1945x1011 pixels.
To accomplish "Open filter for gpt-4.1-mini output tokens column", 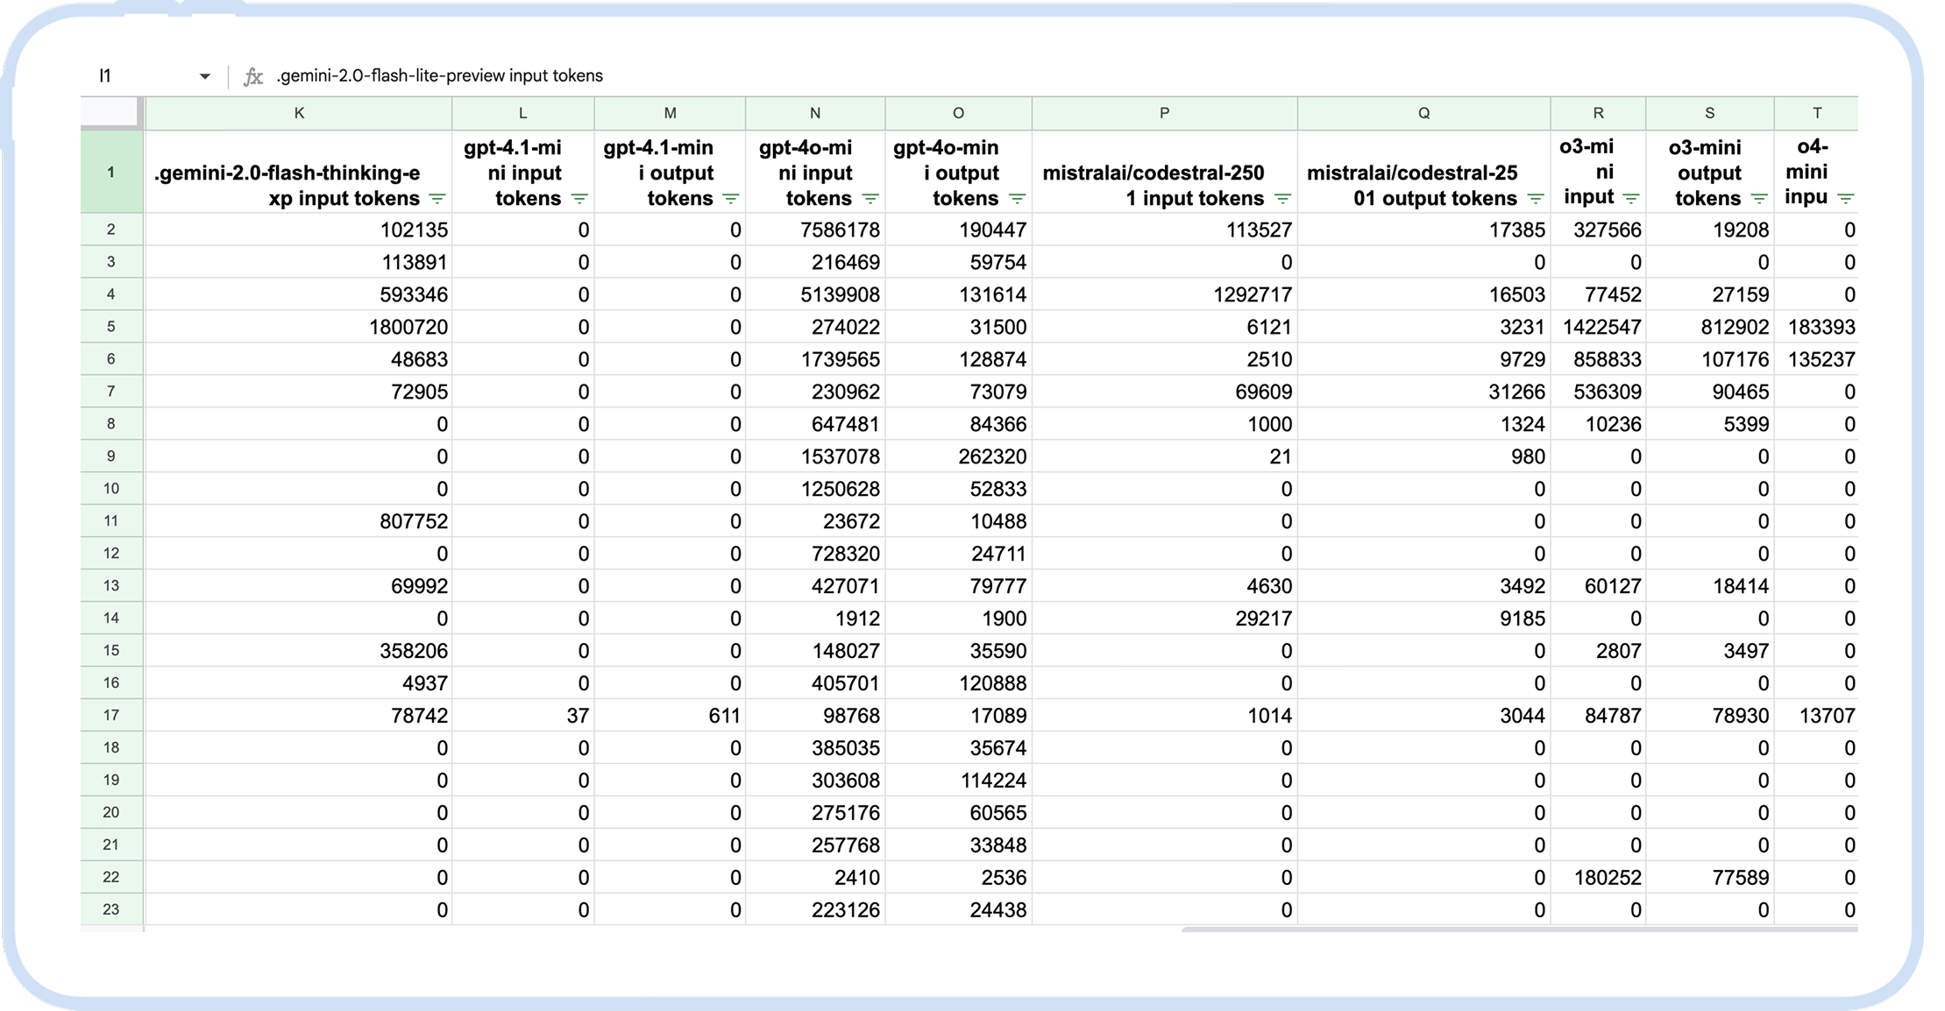I will point(730,199).
